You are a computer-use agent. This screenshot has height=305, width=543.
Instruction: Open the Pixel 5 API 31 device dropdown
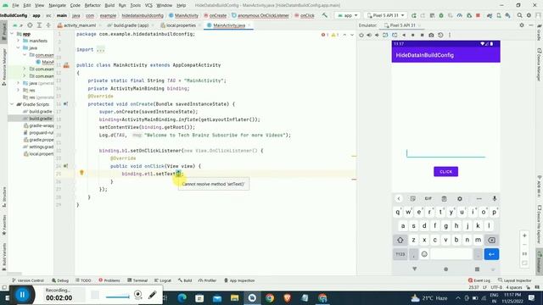386,15
